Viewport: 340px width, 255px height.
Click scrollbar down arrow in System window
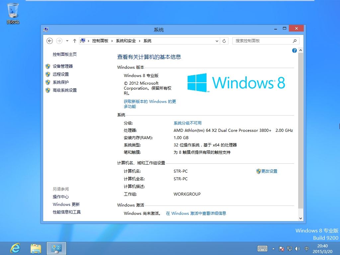[300, 218]
